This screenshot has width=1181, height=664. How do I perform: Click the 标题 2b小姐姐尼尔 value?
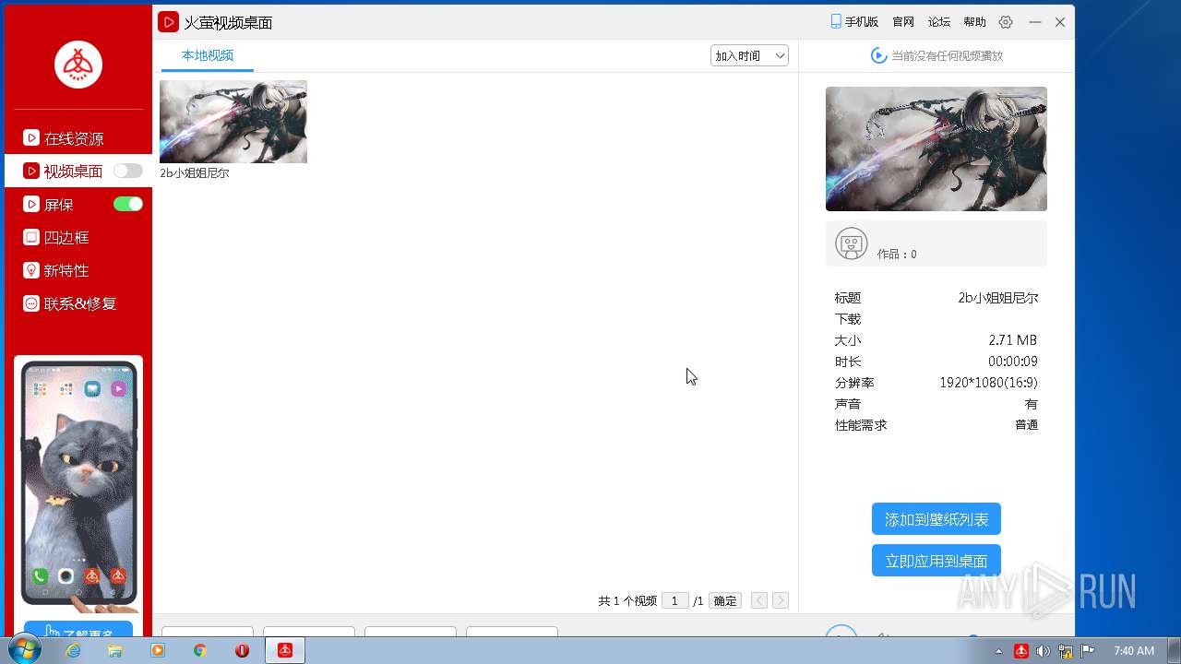(997, 298)
